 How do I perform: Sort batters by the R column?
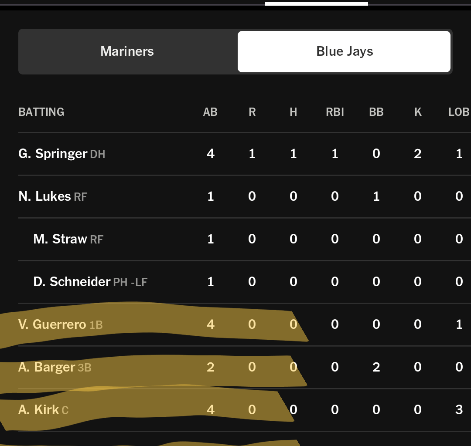click(252, 112)
